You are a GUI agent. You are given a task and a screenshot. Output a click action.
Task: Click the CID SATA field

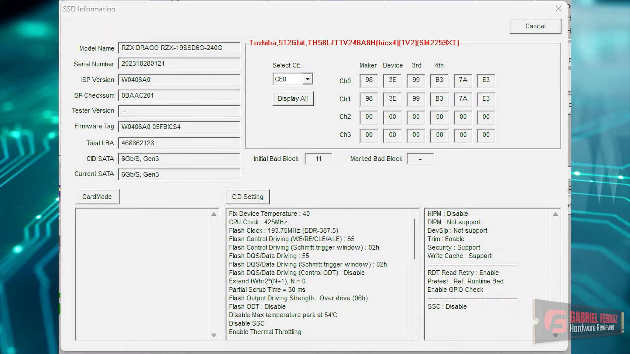coord(179,159)
